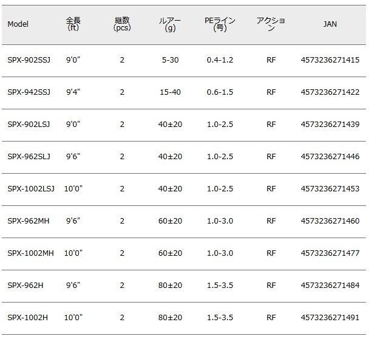
Task: Click JAN code 4573236271439
Action: point(330,125)
